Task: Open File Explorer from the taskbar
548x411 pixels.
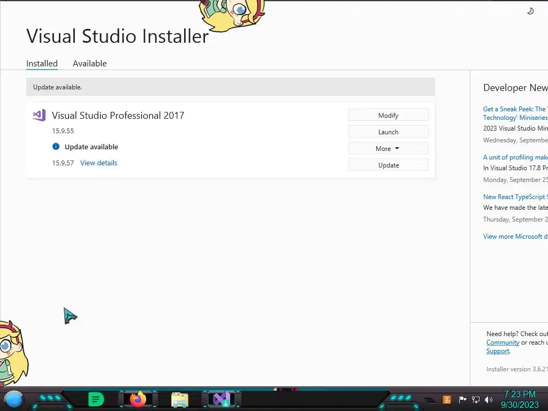Action: [180, 399]
